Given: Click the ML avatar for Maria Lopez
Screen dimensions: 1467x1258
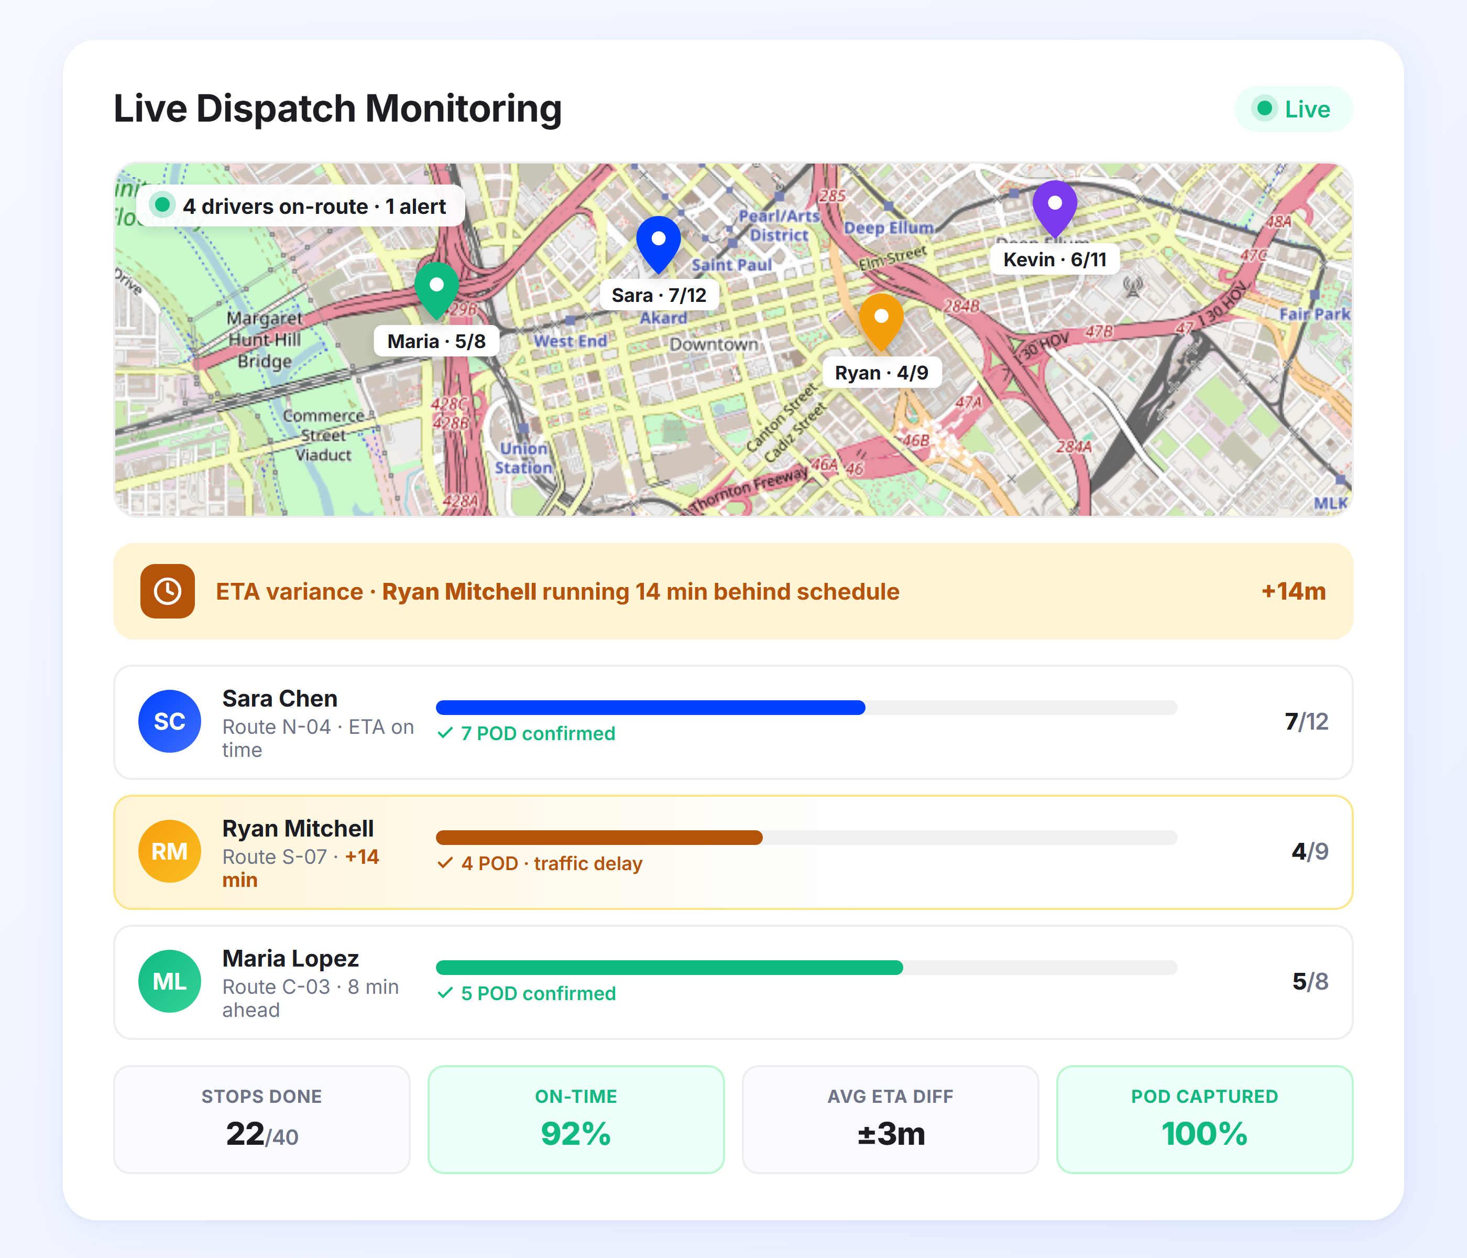Looking at the screenshot, I should pos(169,981).
